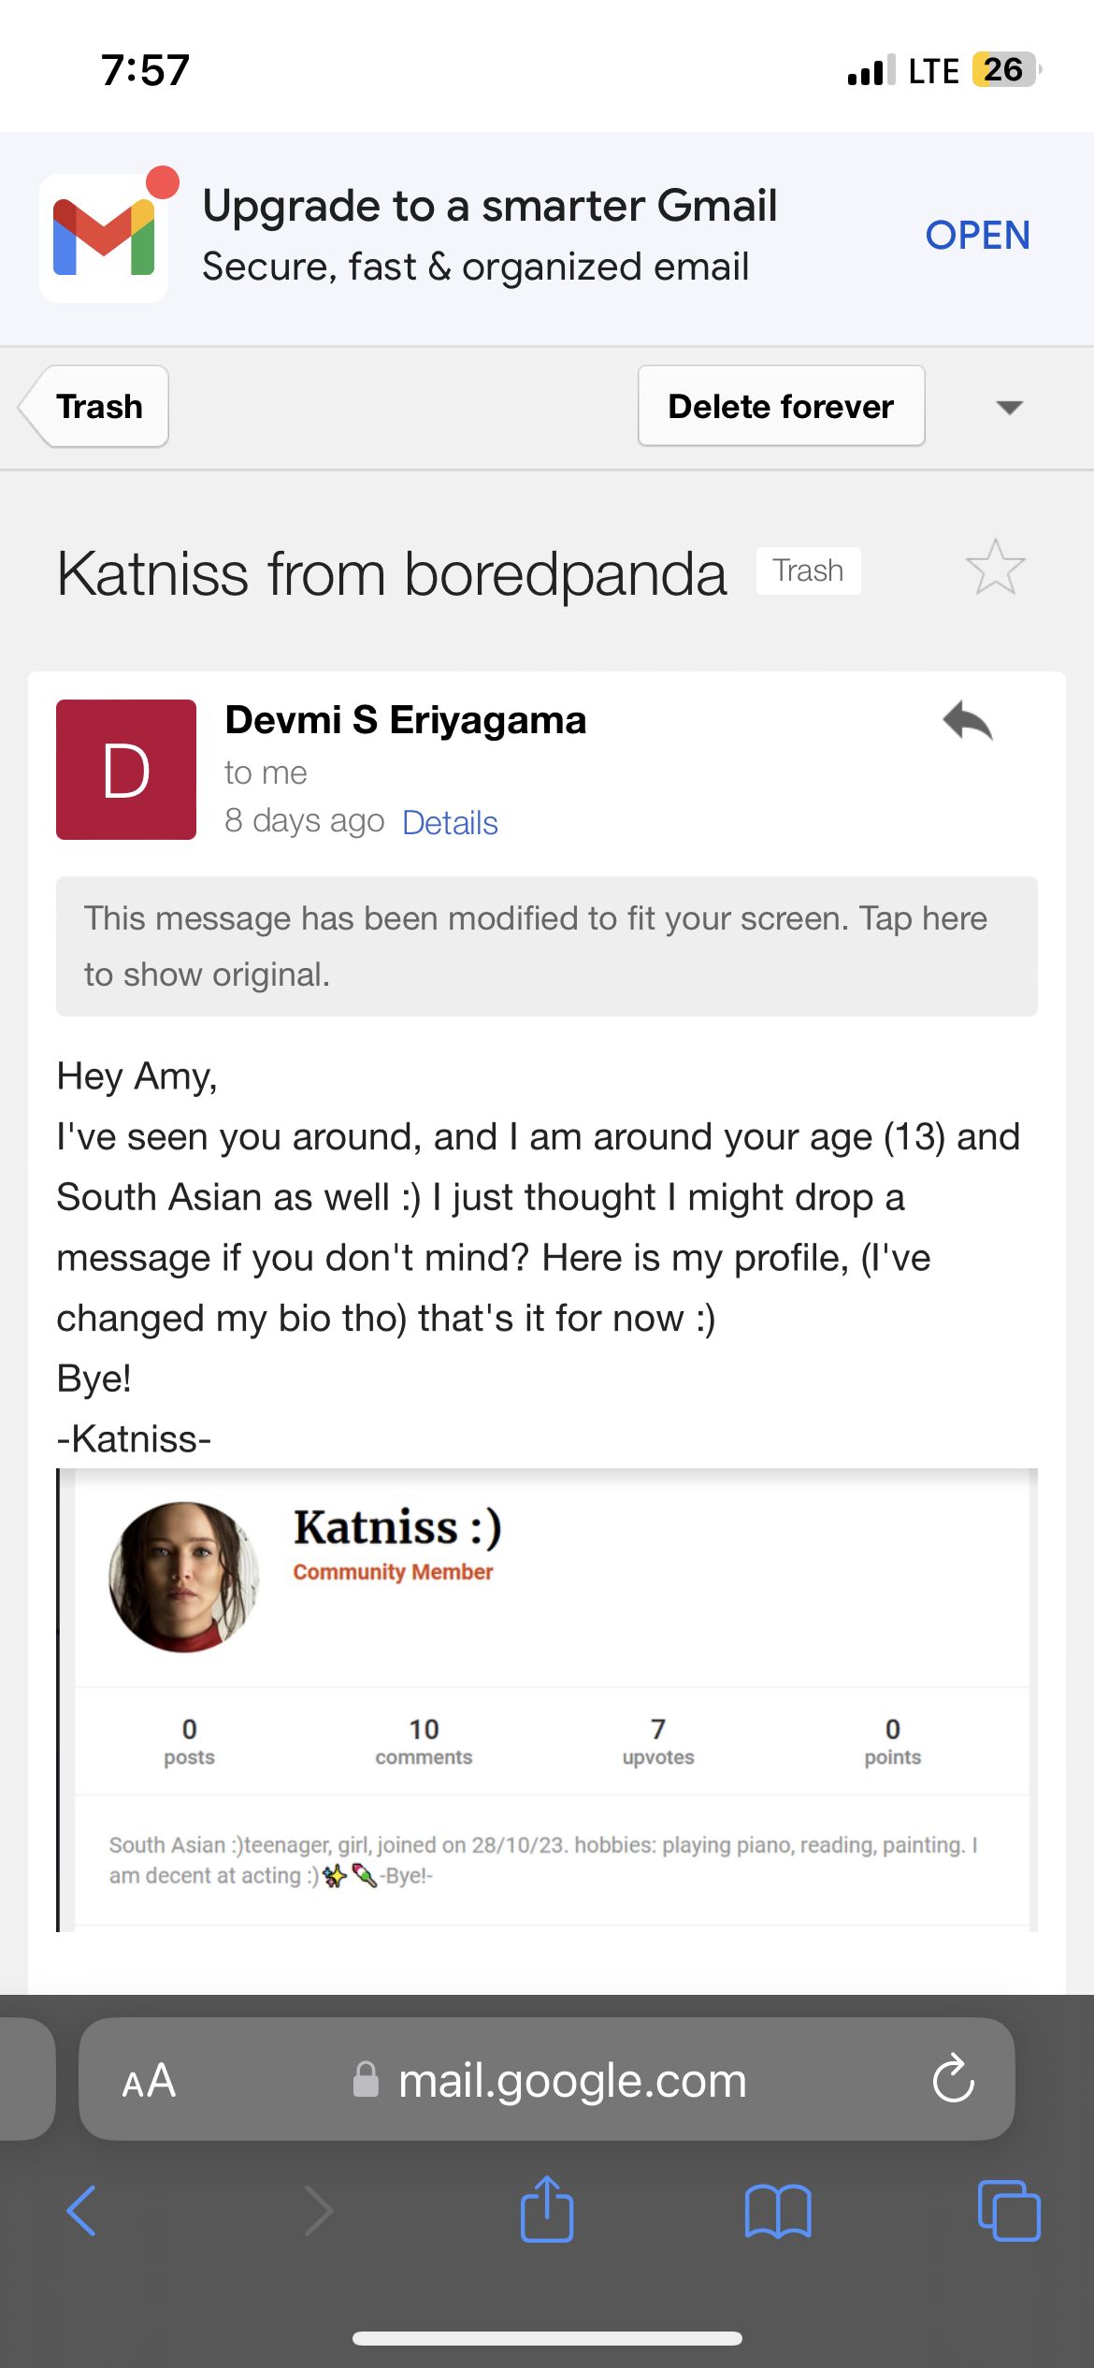Tap the Safari forward arrow
The width and height of the screenshot is (1094, 2368).
pyautogui.click(x=318, y=2211)
